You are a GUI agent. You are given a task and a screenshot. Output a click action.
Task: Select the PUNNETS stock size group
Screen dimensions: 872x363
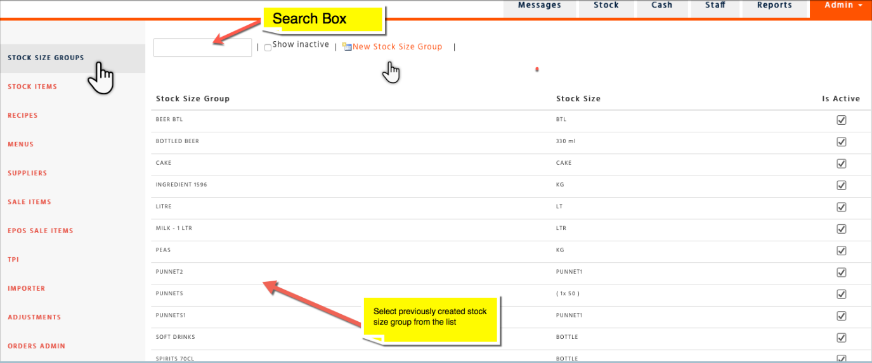pyautogui.click(x=169, y=294)
